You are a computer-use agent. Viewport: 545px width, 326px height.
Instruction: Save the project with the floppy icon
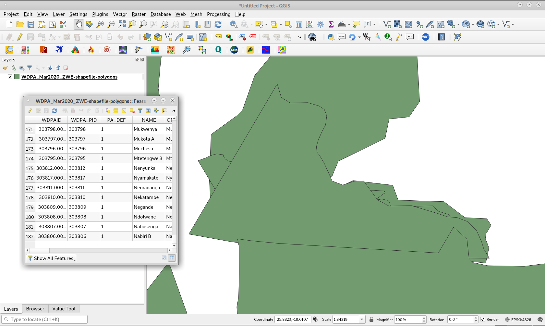[31, 24]
